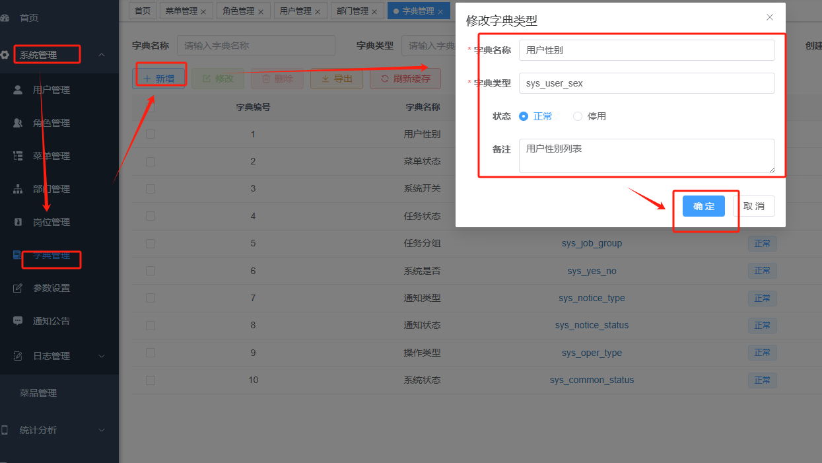Click the 刷新缓存 refresh cache button
Image resolution: width=822 pixels, height=463 pixels.
[x=405, y=79]
